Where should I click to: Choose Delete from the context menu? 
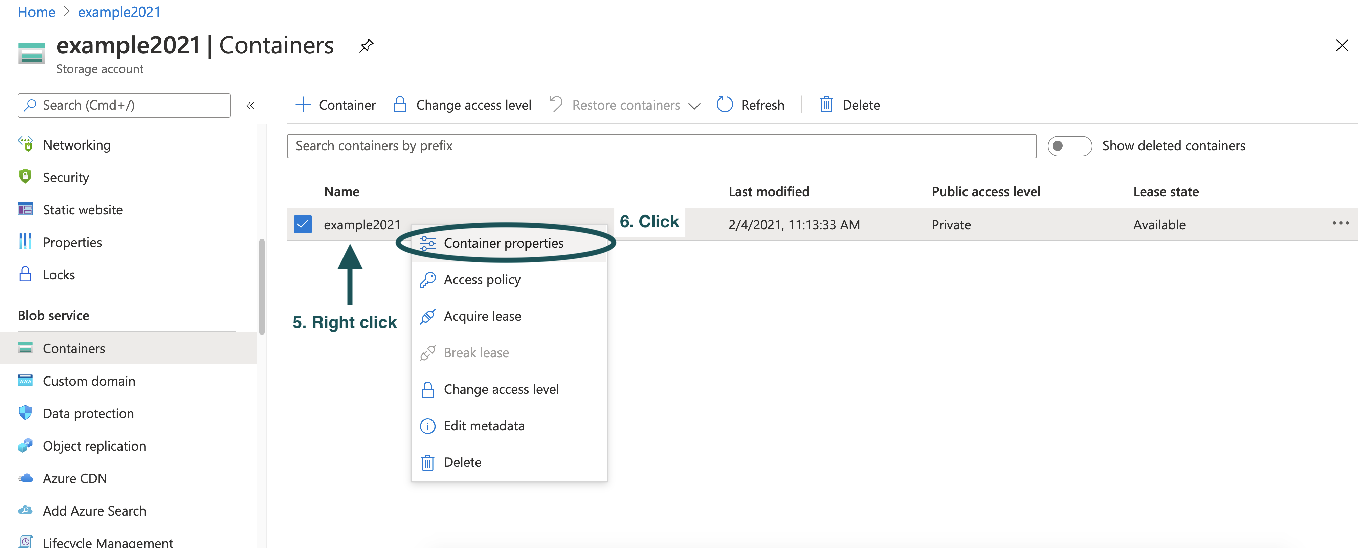pyautogui.click(x=509, y=462)
